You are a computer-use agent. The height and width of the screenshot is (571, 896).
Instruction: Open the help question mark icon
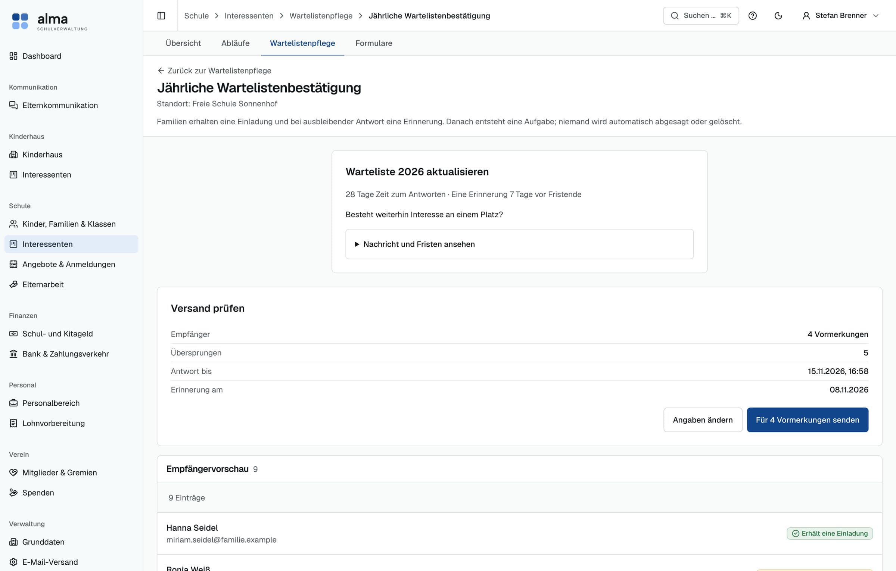tap(753, 16)
